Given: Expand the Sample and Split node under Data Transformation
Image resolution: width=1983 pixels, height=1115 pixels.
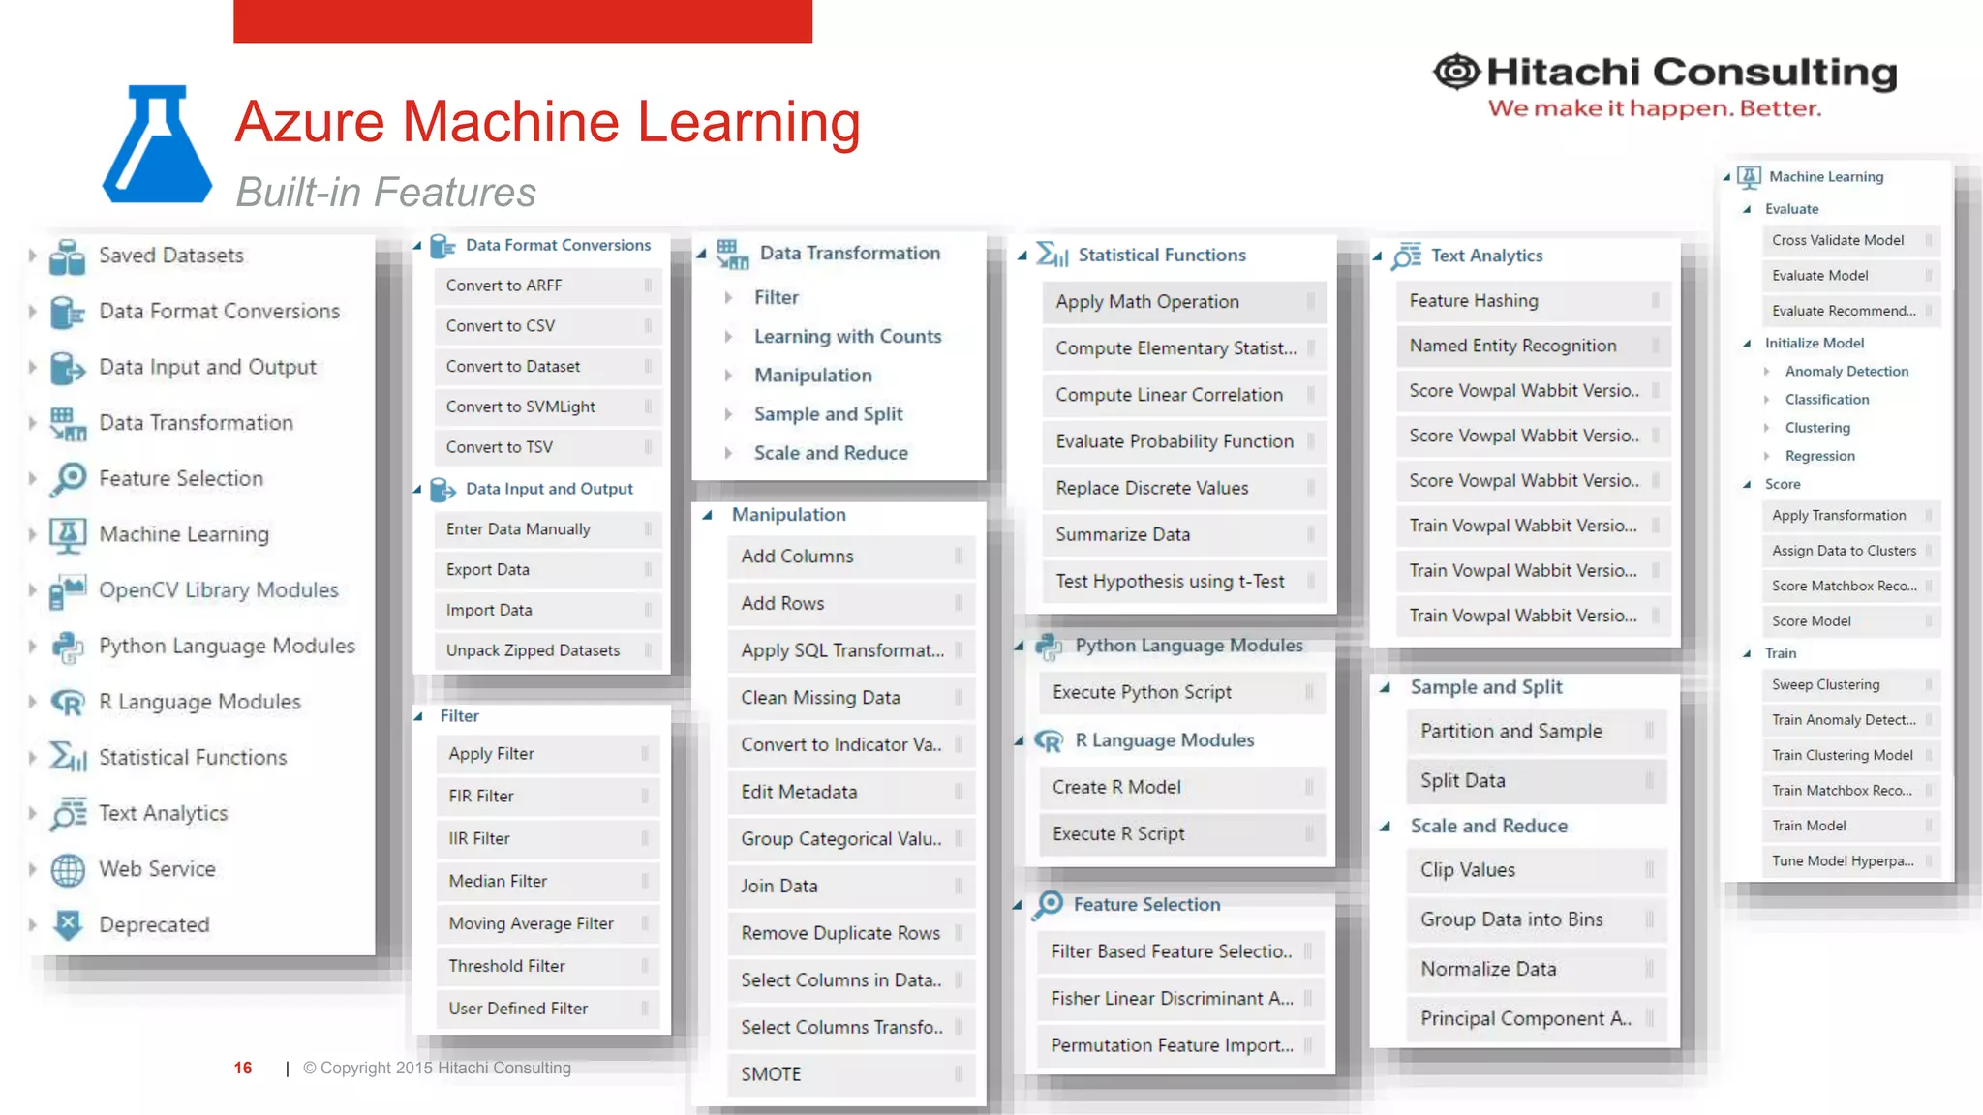Looking at the screenshot, I should [x=728, y=414].
